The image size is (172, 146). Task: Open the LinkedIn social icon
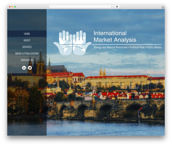pos(24,68)
